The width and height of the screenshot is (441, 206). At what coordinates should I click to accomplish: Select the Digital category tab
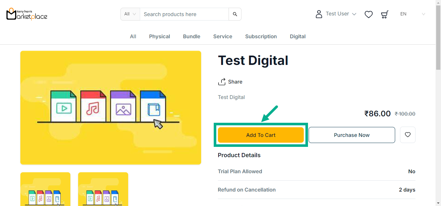pos(298,37)
